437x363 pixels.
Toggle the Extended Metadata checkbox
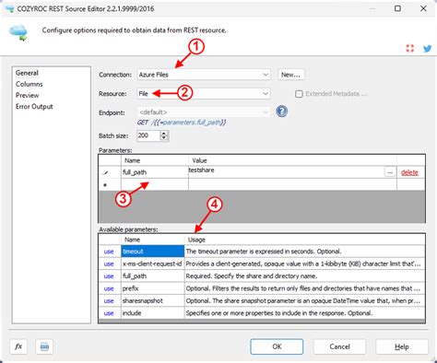tap(299, 94)
